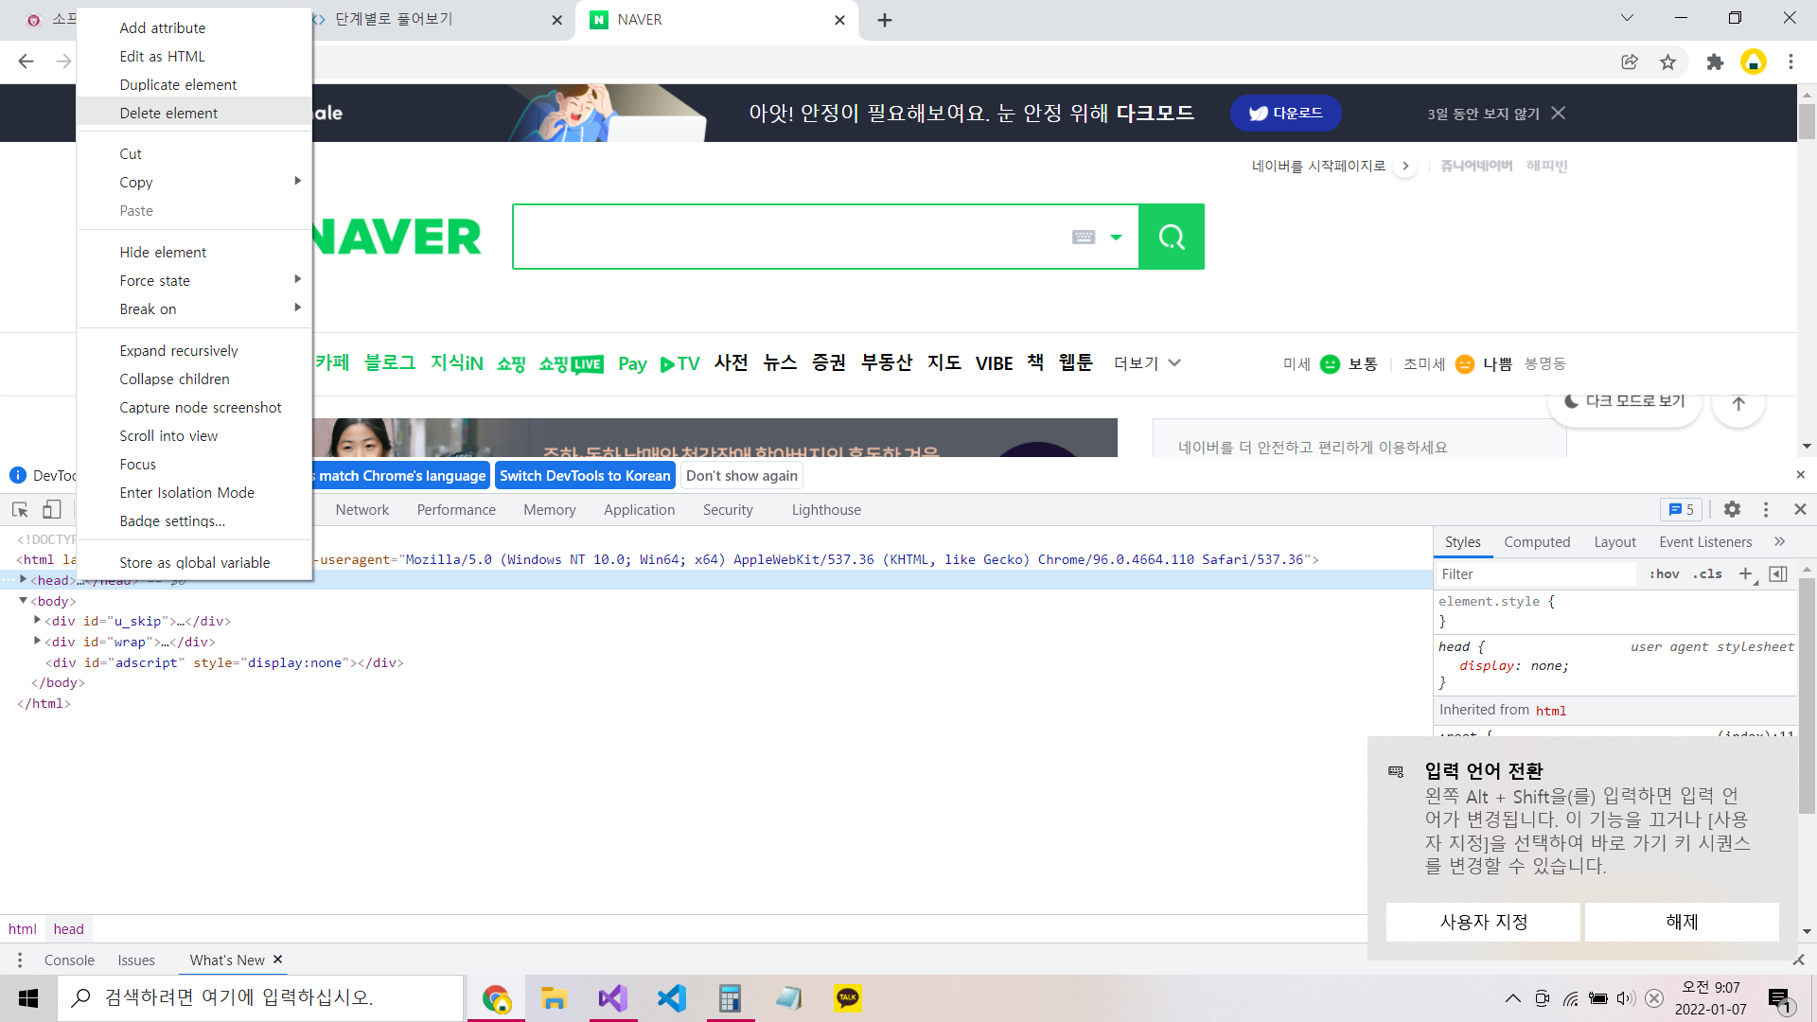This screenshot has height=1022, width=1817.
Task: Open DevTools settings gear
Action: click(1732, 509)
